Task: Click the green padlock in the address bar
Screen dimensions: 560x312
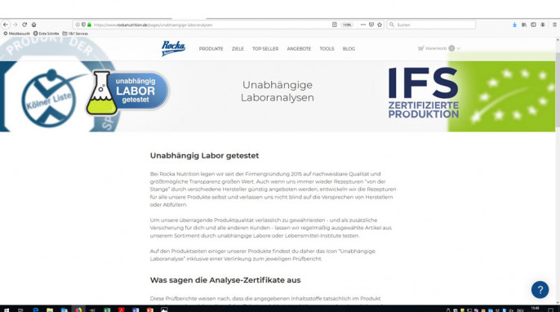Action: (89, 25)
